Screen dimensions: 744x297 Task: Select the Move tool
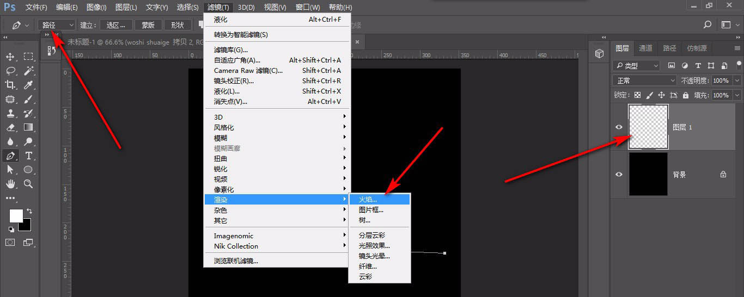[10, 57]
